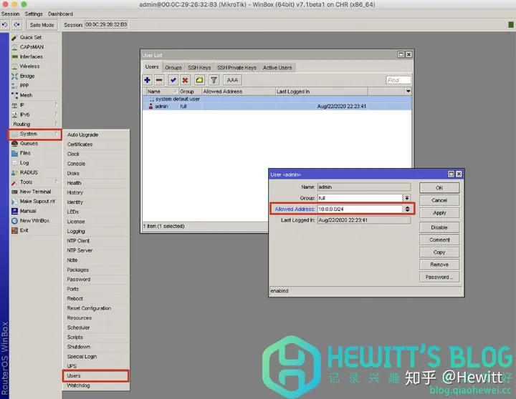This screenshot has width=516, height=399.
Task: Open the Group dropdown arrow
Action: click(x=407, y=197)
